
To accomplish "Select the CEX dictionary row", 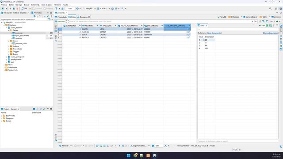I will pyautogui.click(x=207, y=49).
